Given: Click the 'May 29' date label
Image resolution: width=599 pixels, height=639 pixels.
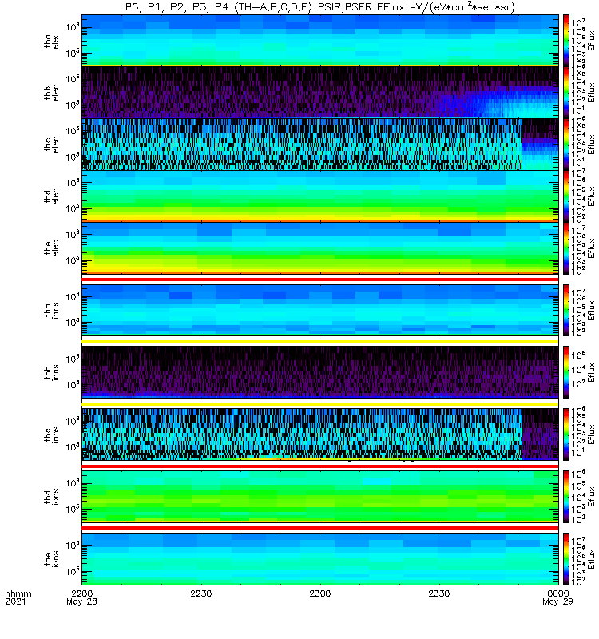Looking at the screenshot, I should 557,601.
